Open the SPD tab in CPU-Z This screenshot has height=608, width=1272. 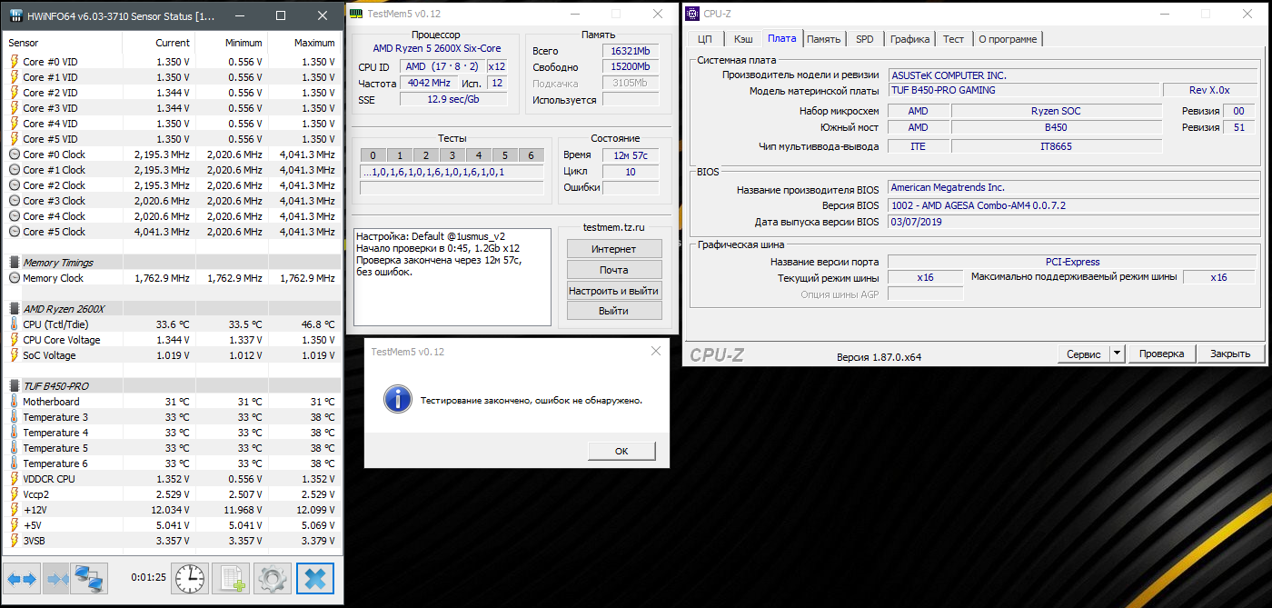[x=865, y=39]
